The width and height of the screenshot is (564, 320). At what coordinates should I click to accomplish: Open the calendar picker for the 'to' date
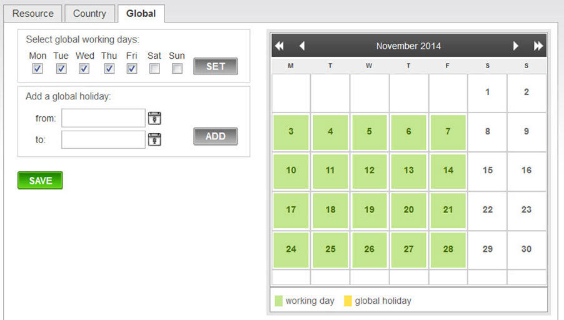pyautogui.click(x=154, y=139)
